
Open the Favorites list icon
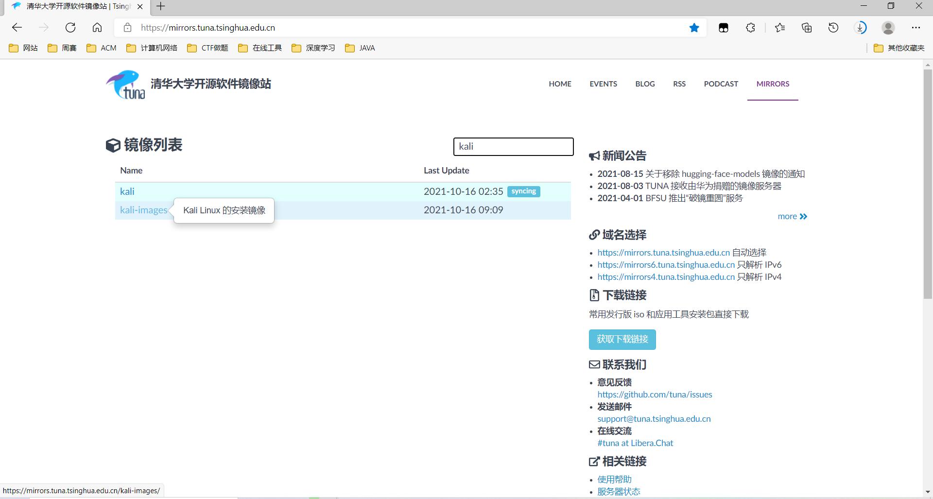pos(780,28)
